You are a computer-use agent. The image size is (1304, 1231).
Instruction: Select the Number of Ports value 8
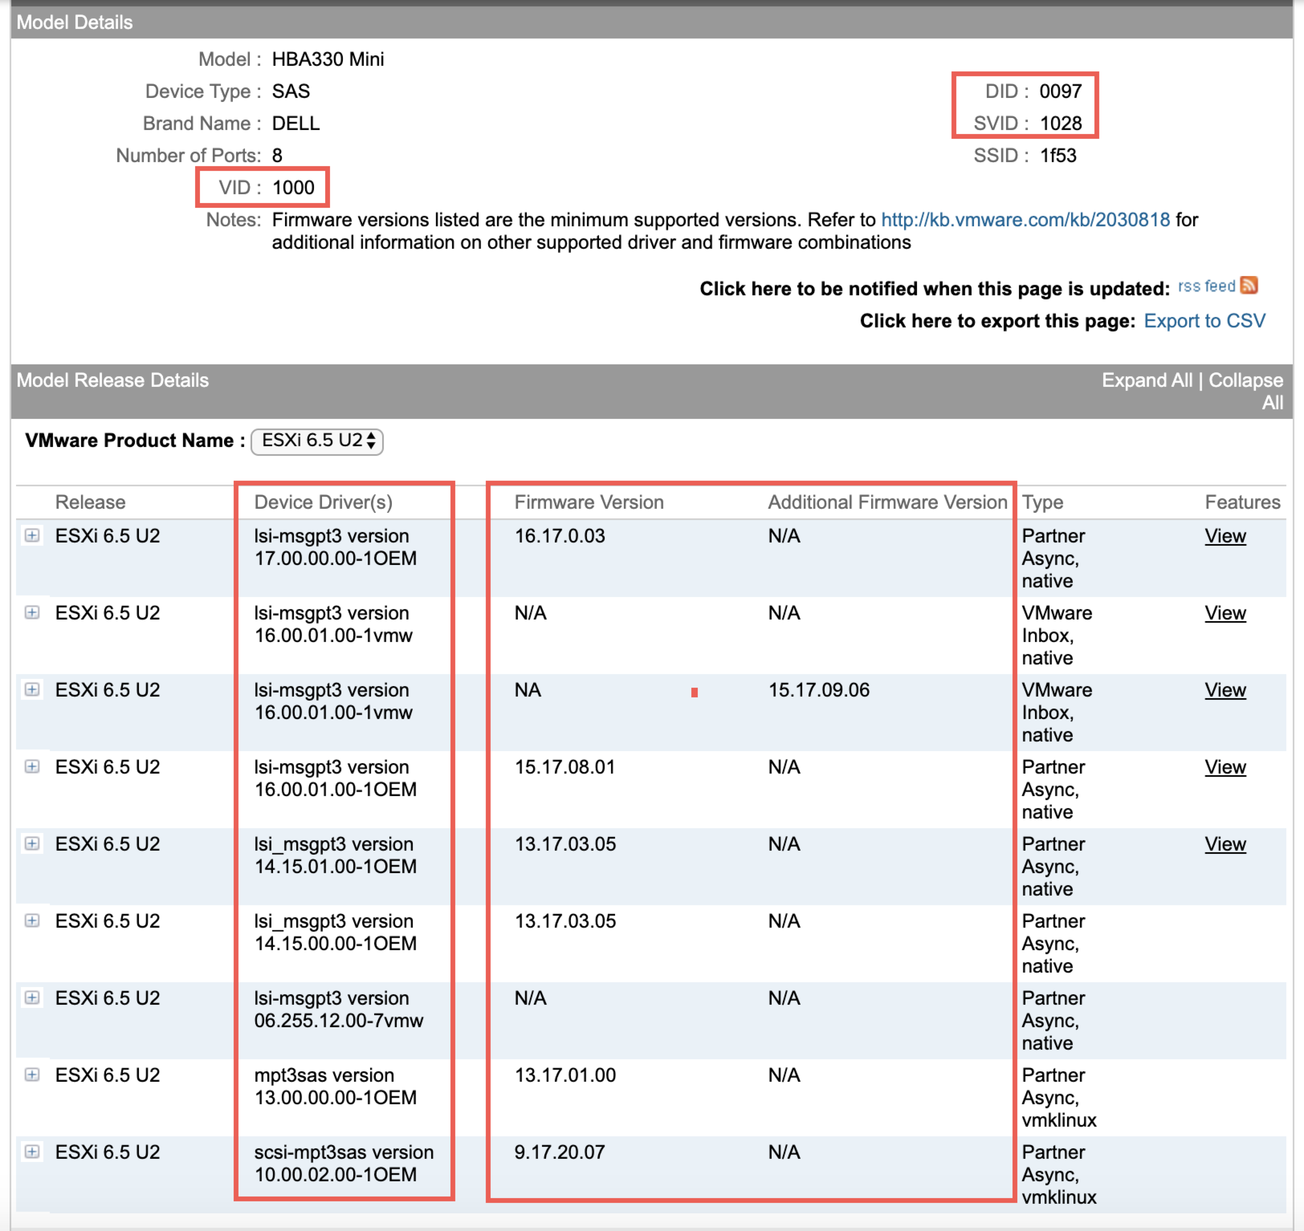tap(277, 156)
